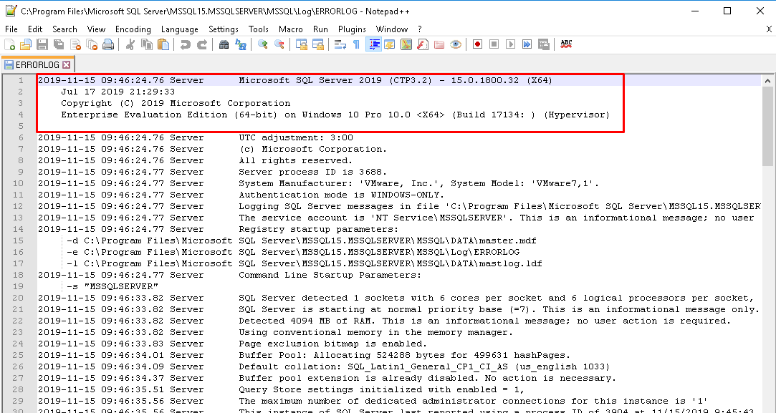The image size is (776, 413).
Task: Open the Language menu
Action: tap(180, 29)
